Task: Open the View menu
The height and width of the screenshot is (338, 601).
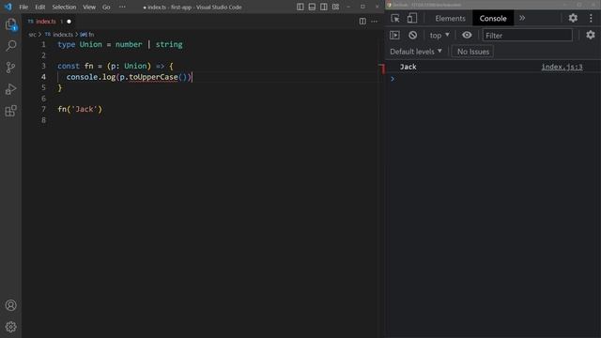Action: pos(89,7)
